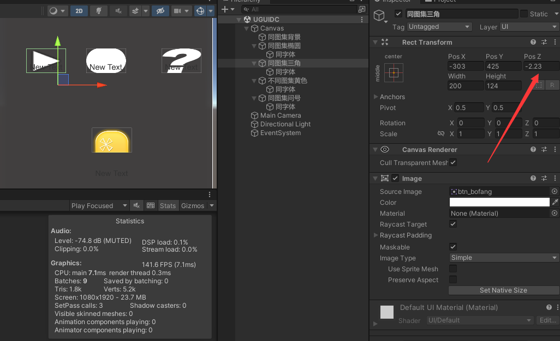Open Image component help icon
560x341 pixels.
[533, 178]
